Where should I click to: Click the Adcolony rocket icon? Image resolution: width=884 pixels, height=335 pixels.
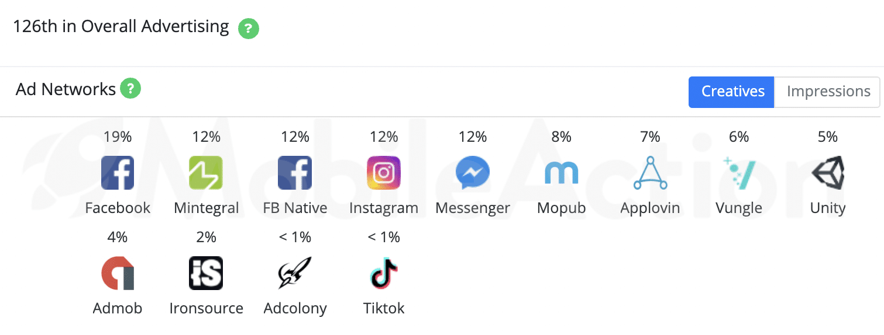point(295,273)
